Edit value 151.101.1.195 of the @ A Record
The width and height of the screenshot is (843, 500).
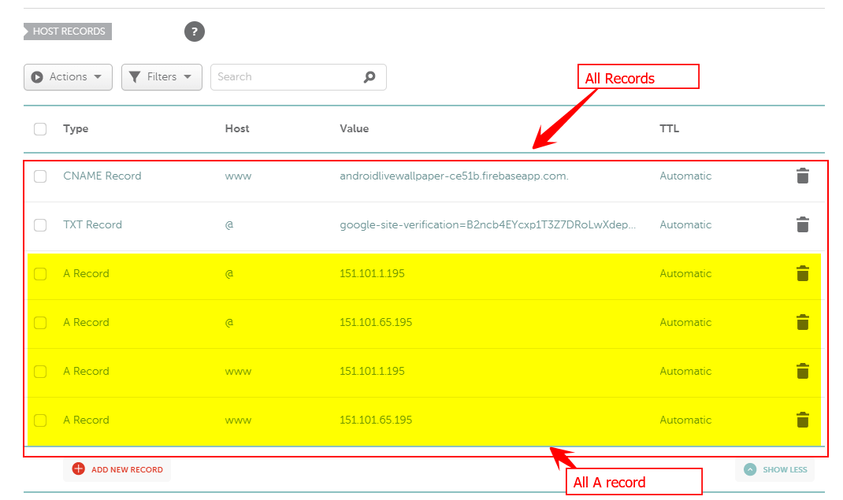[372, 274]
